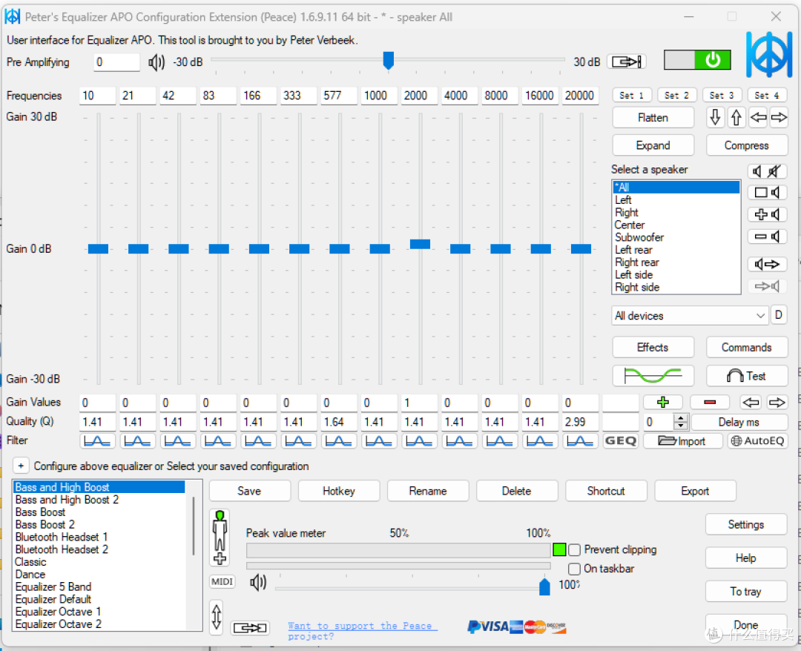Screen dimensions: 801x651
Task: Shift gains up with the up arrow
Action: point(736,117)
